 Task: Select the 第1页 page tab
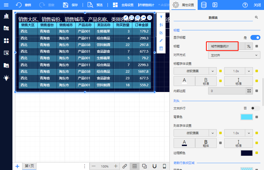(x=29, y=166)
